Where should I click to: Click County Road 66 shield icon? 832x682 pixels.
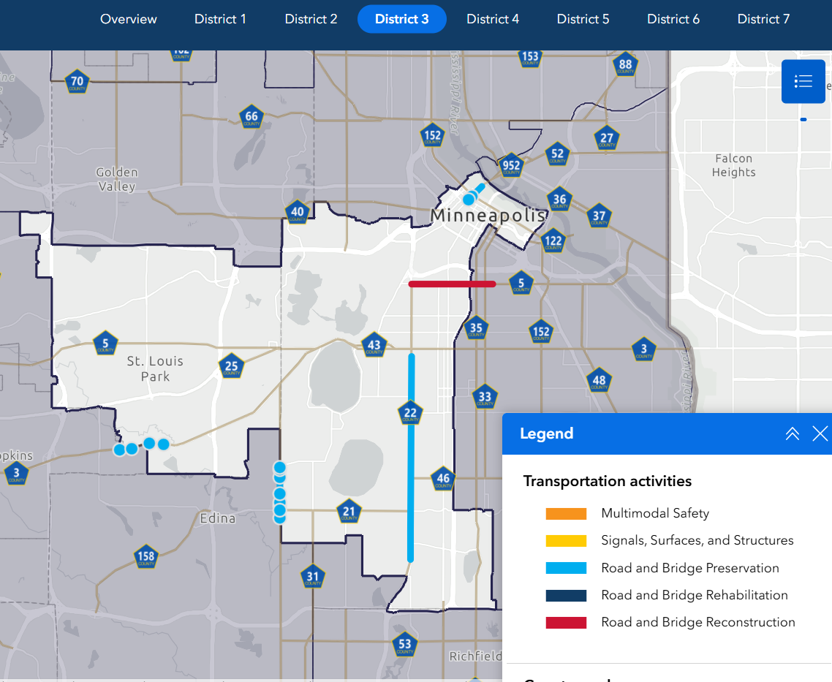[252, 117]
